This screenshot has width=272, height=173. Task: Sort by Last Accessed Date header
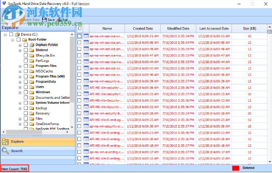tap(214, 28)
